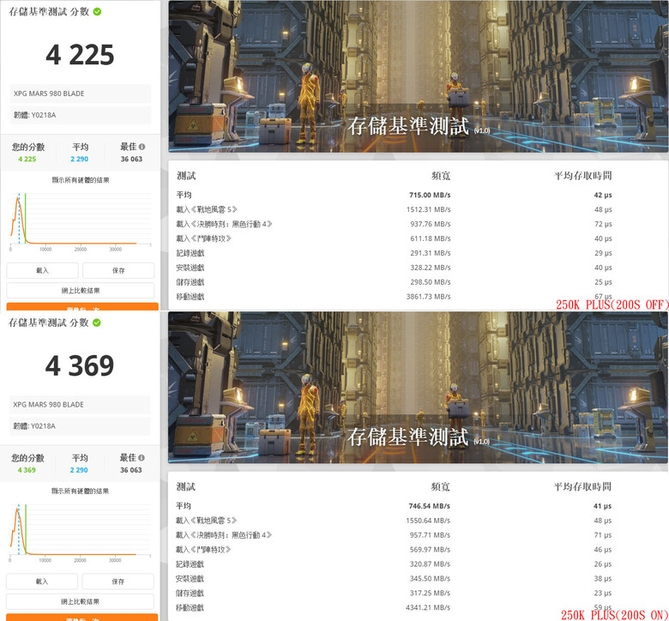
Task: Click the 保存 button in the 4 225 result panel
Action: [x=118, y=270]
